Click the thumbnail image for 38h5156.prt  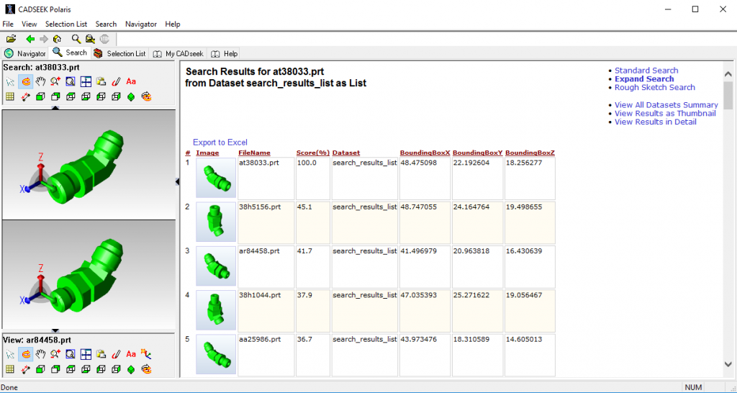[217, 222]
